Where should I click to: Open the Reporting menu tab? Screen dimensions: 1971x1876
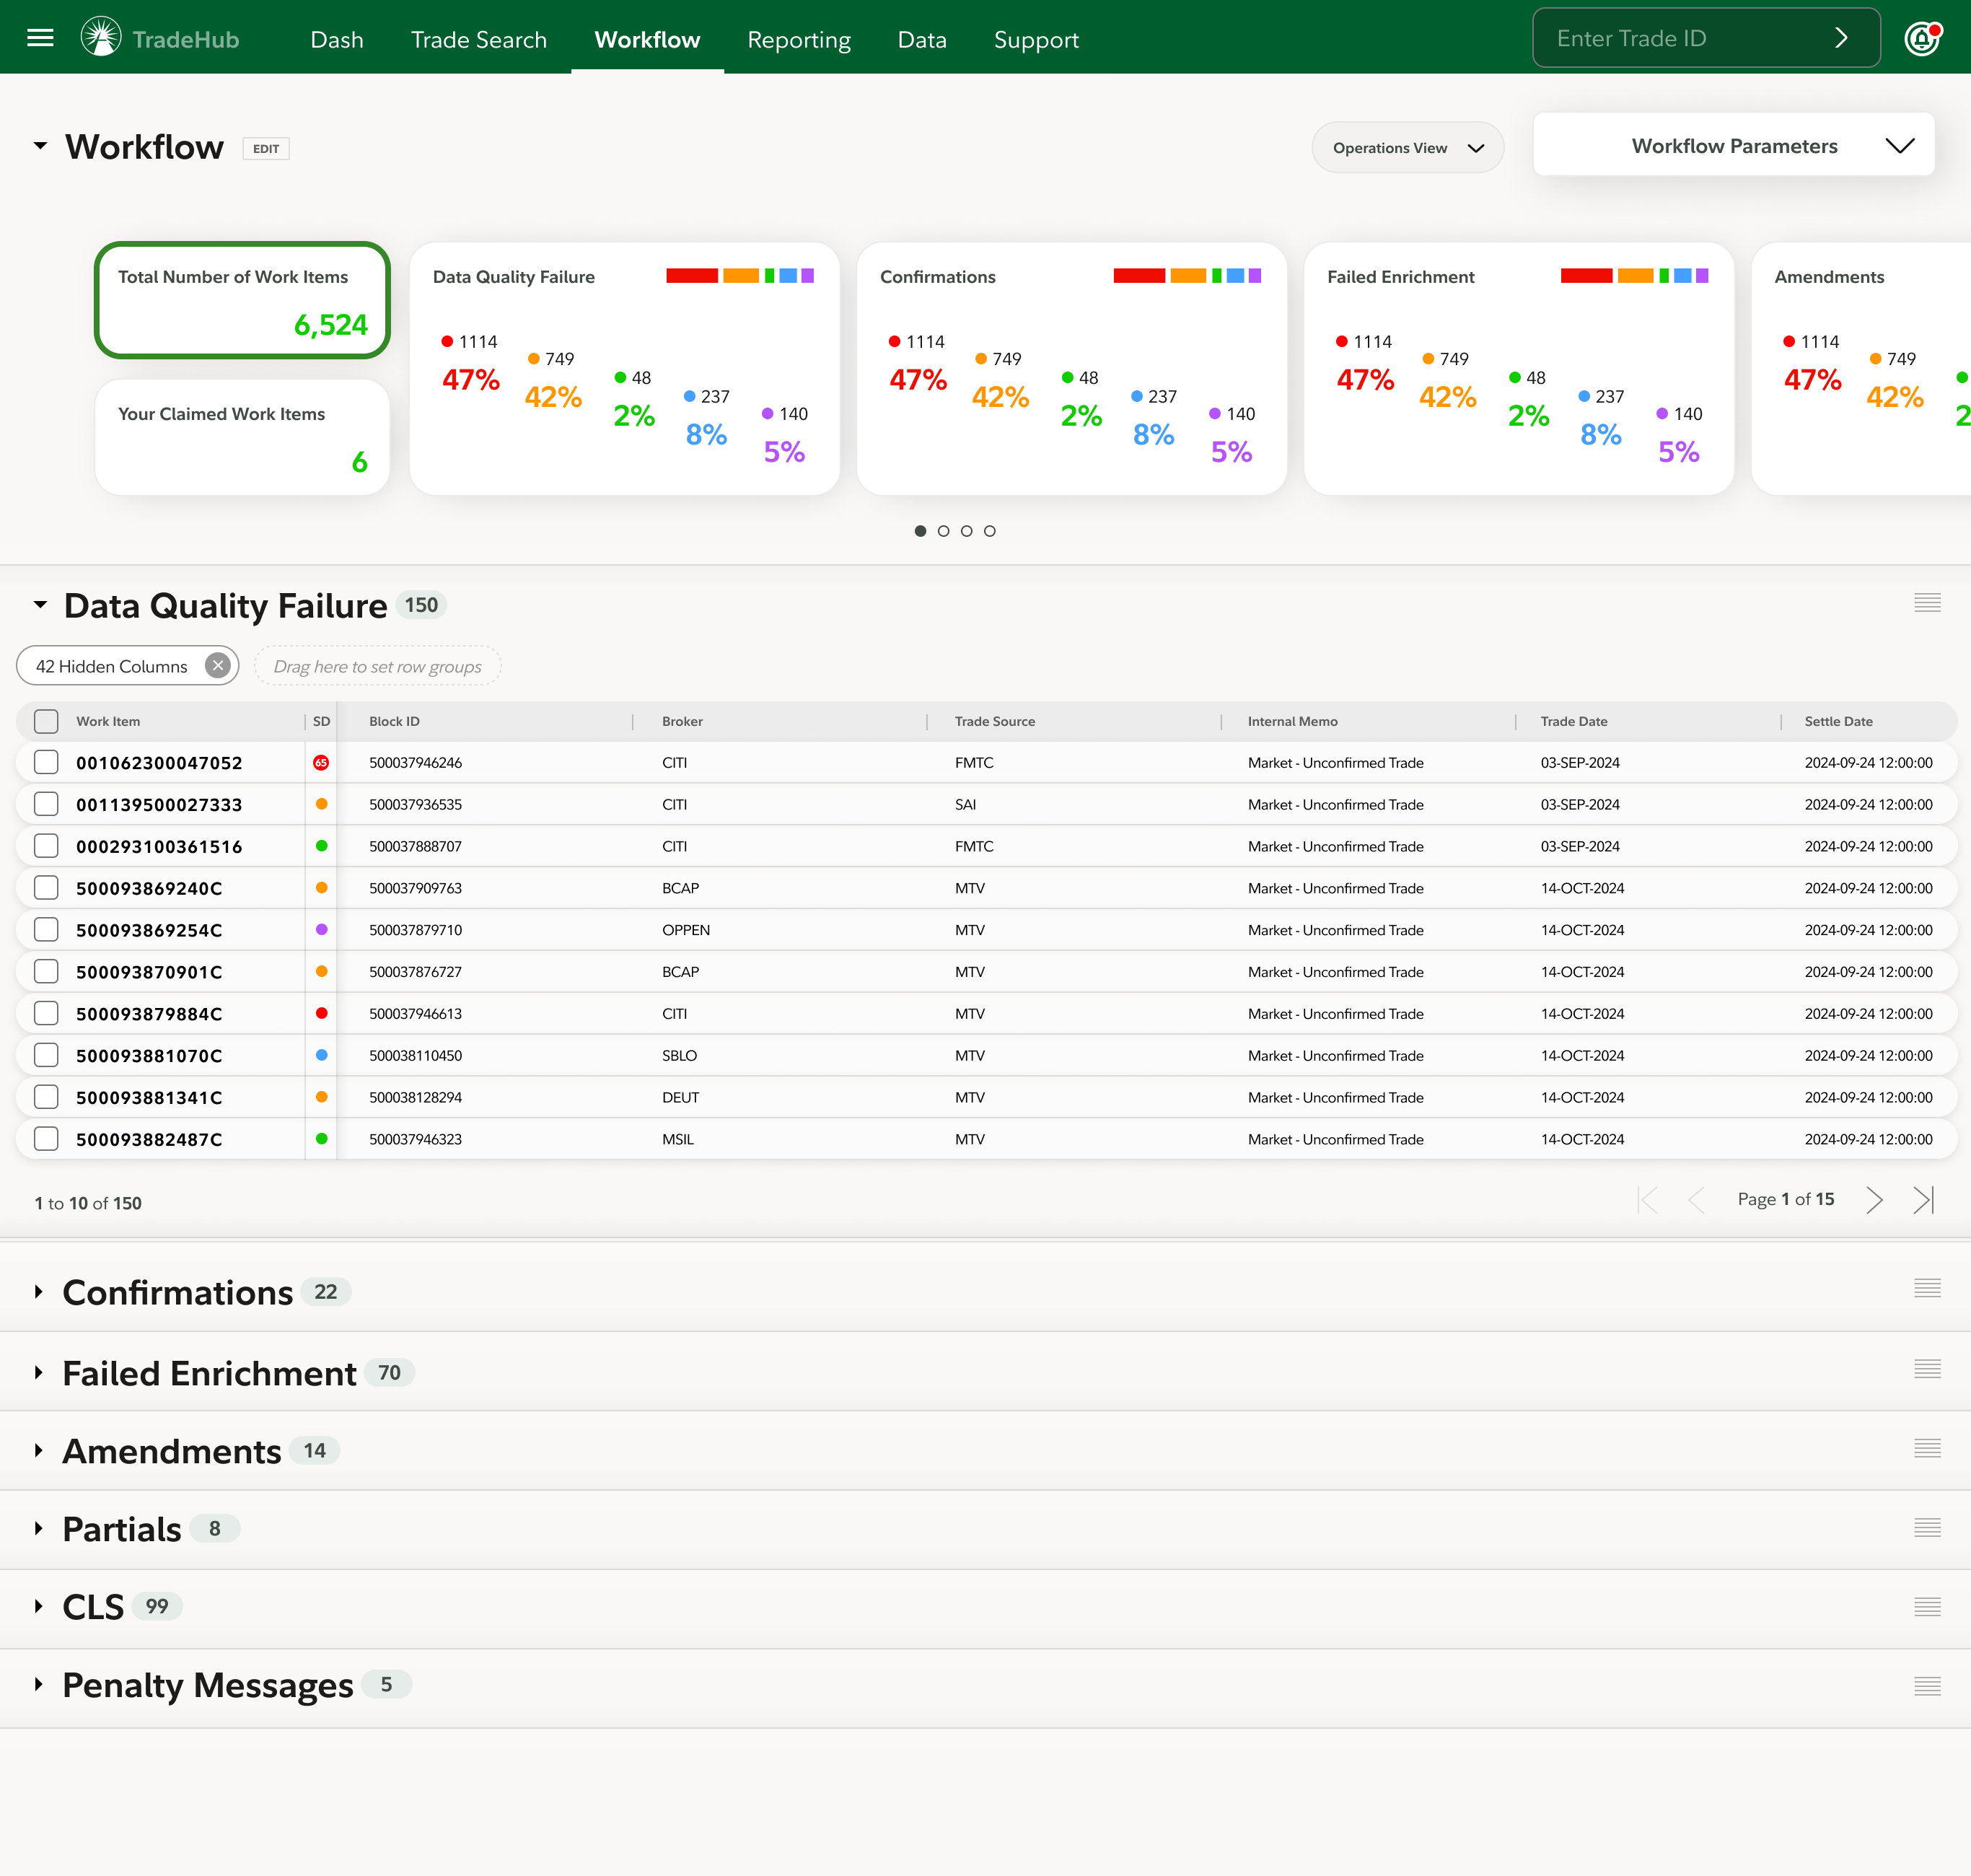[798, 40]
